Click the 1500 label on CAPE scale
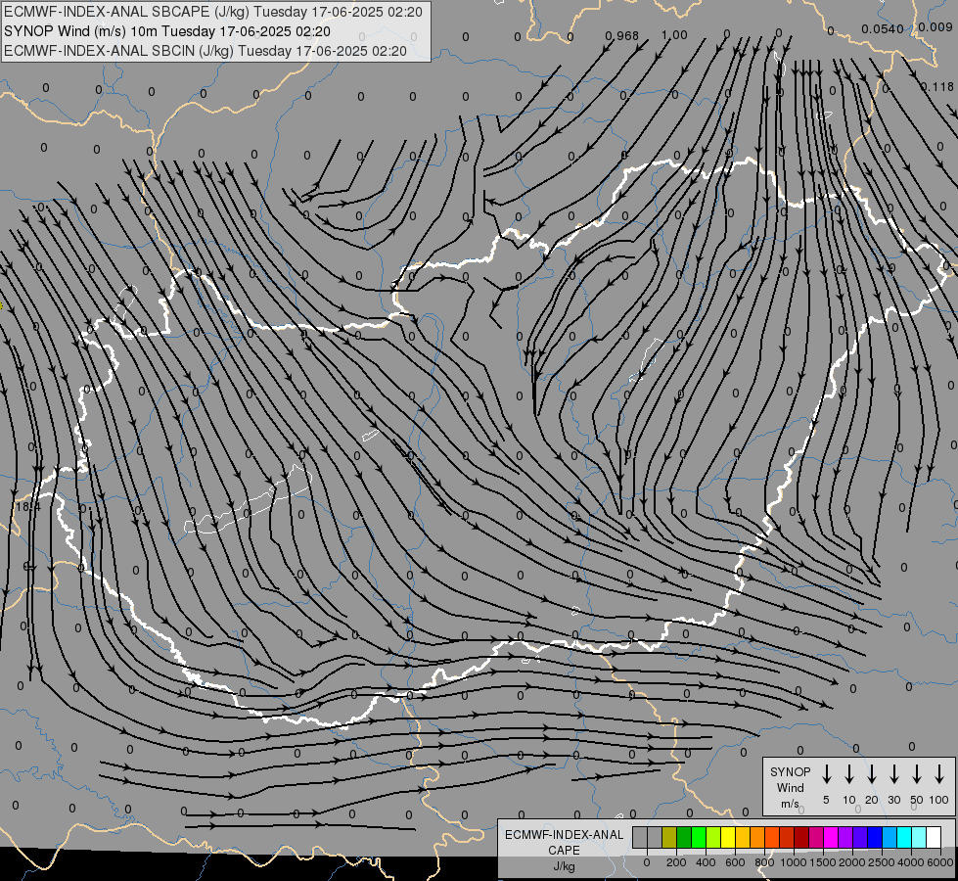Image resolution: width=958 pixels, height=881 pixels. click(x=822, y=862)
